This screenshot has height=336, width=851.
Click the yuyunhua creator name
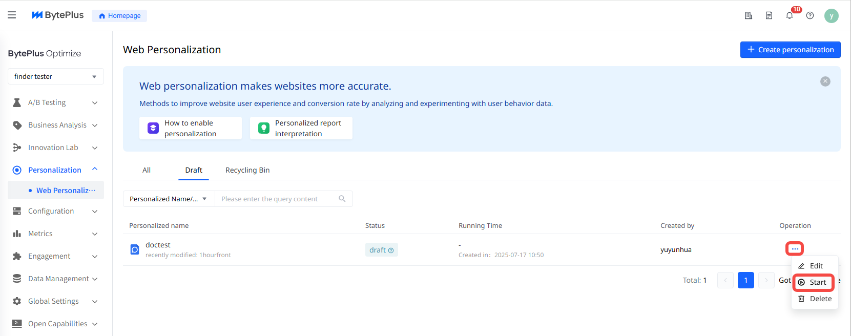(x=676, y=249)
